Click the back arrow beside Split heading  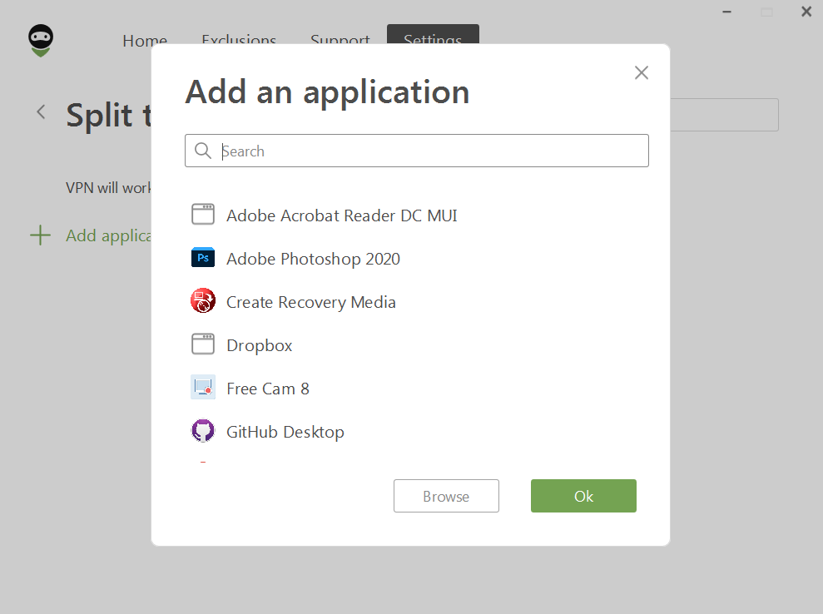pos(41,111)
